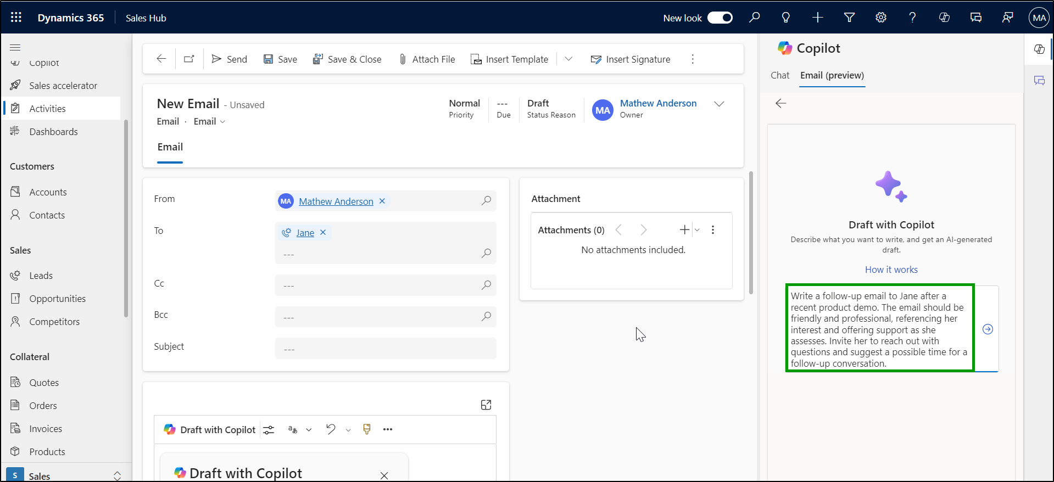Click Save in the command bar

[280, 59]
